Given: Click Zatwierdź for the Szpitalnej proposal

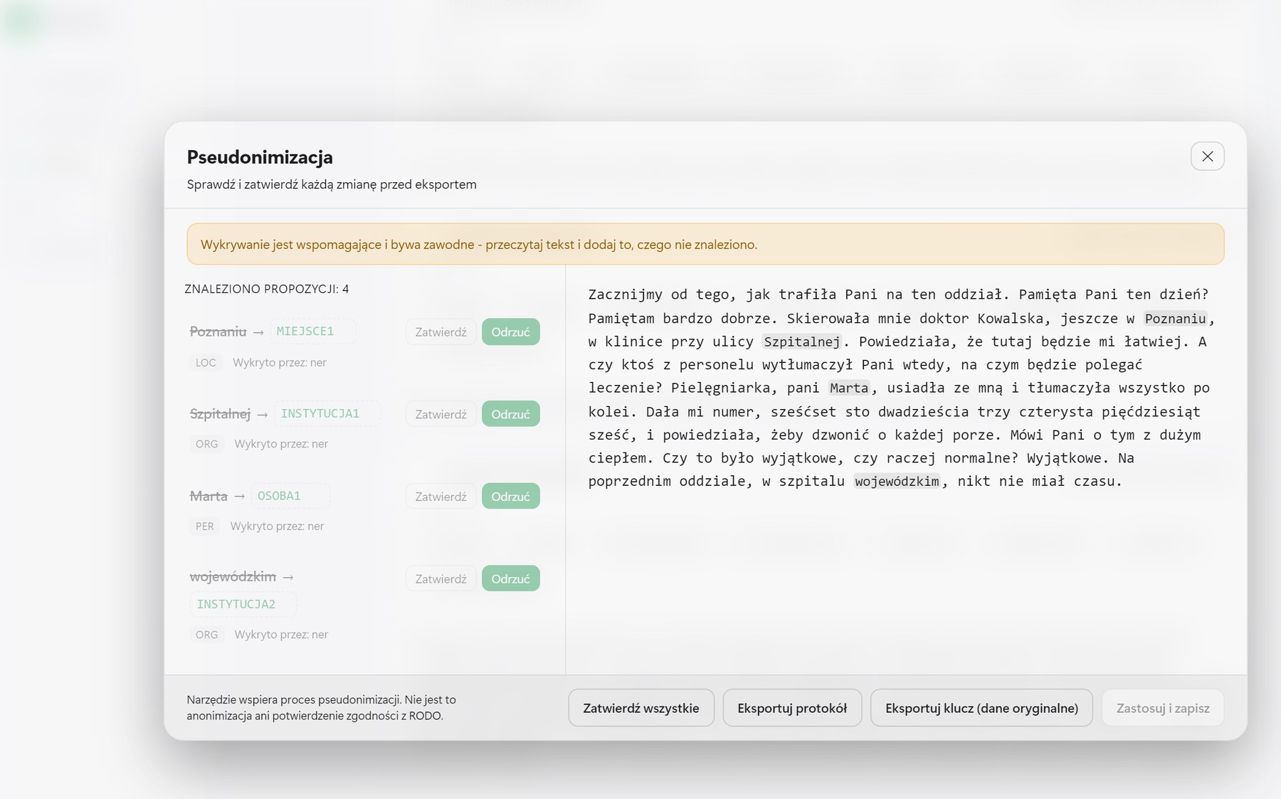Looking at the screenshot, I should pyautogui.click(x=441, y=414).
